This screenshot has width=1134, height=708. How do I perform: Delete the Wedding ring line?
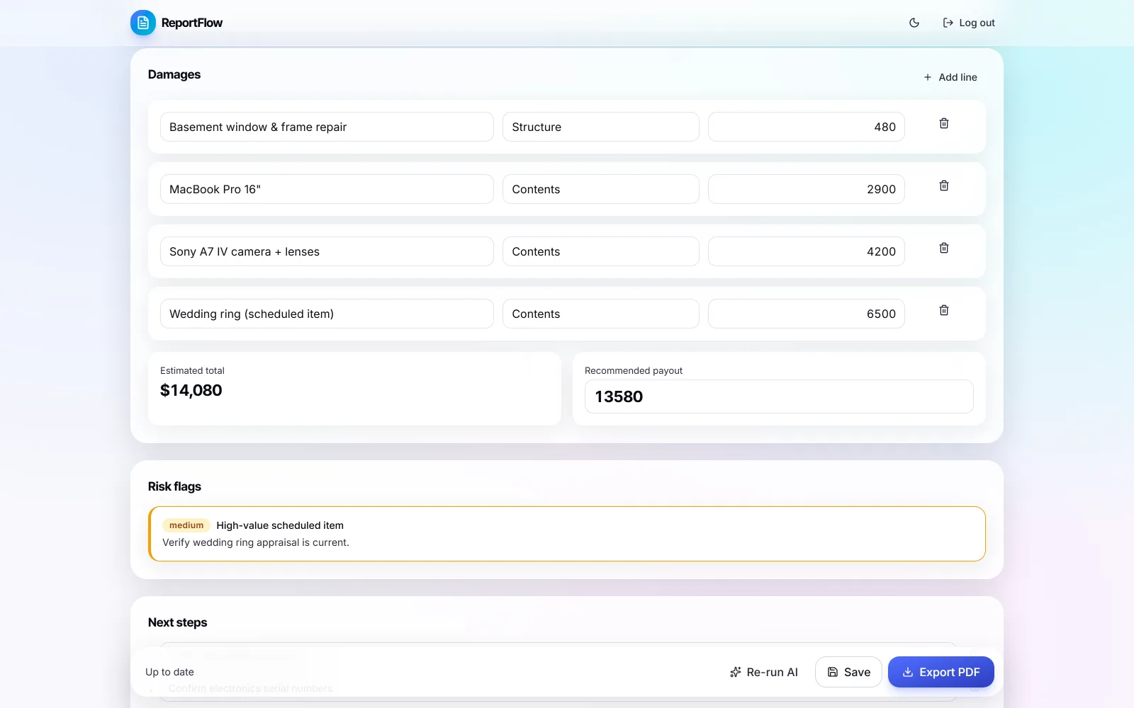coord(944,310)
